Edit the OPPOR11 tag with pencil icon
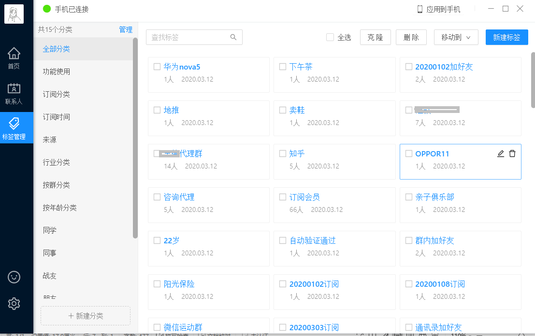 [500, 154]
